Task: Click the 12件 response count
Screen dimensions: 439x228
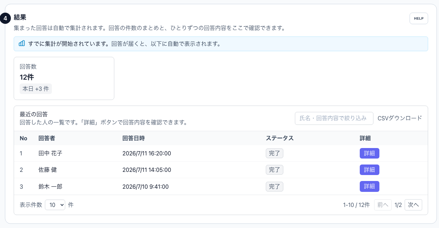Action: tap(27, 77)
